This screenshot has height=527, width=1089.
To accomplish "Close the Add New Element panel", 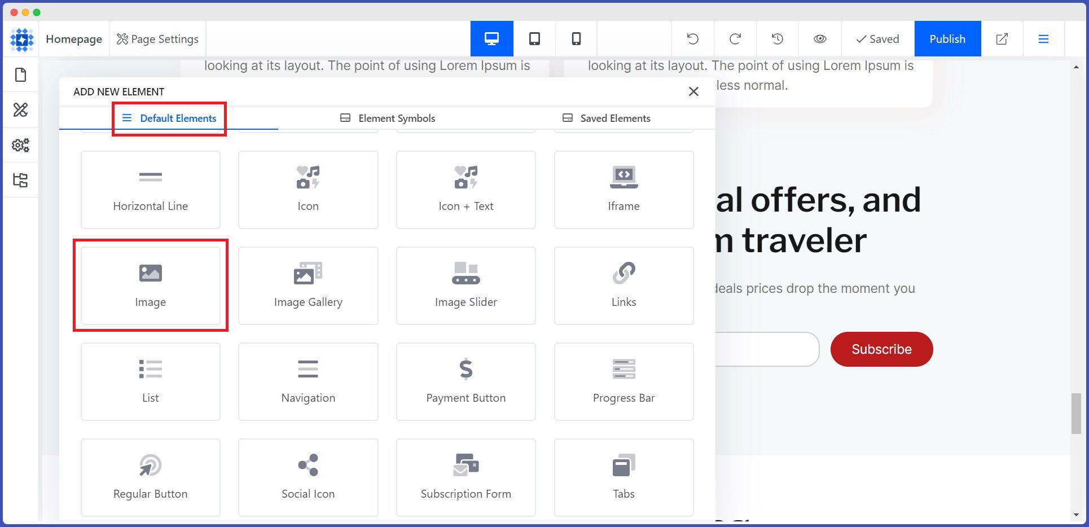I will (x=693, y=91).
